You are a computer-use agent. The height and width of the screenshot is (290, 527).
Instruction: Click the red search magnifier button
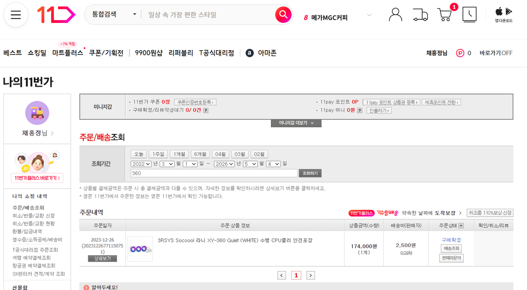(x=283, y=15)
